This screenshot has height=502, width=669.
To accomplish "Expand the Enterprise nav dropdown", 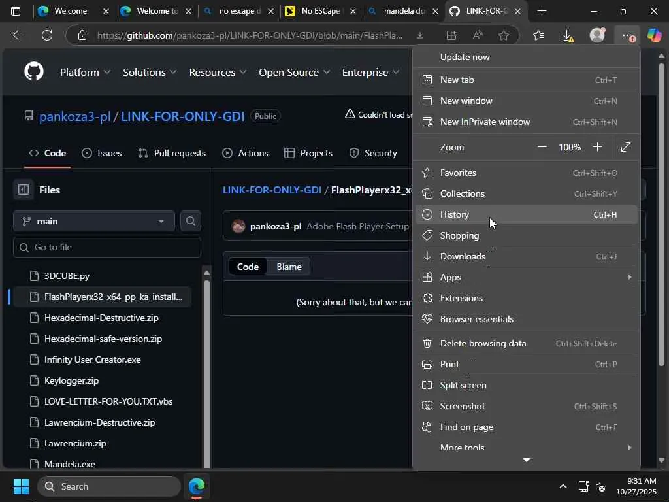I will pyautogui.click(x=371, y=72).
